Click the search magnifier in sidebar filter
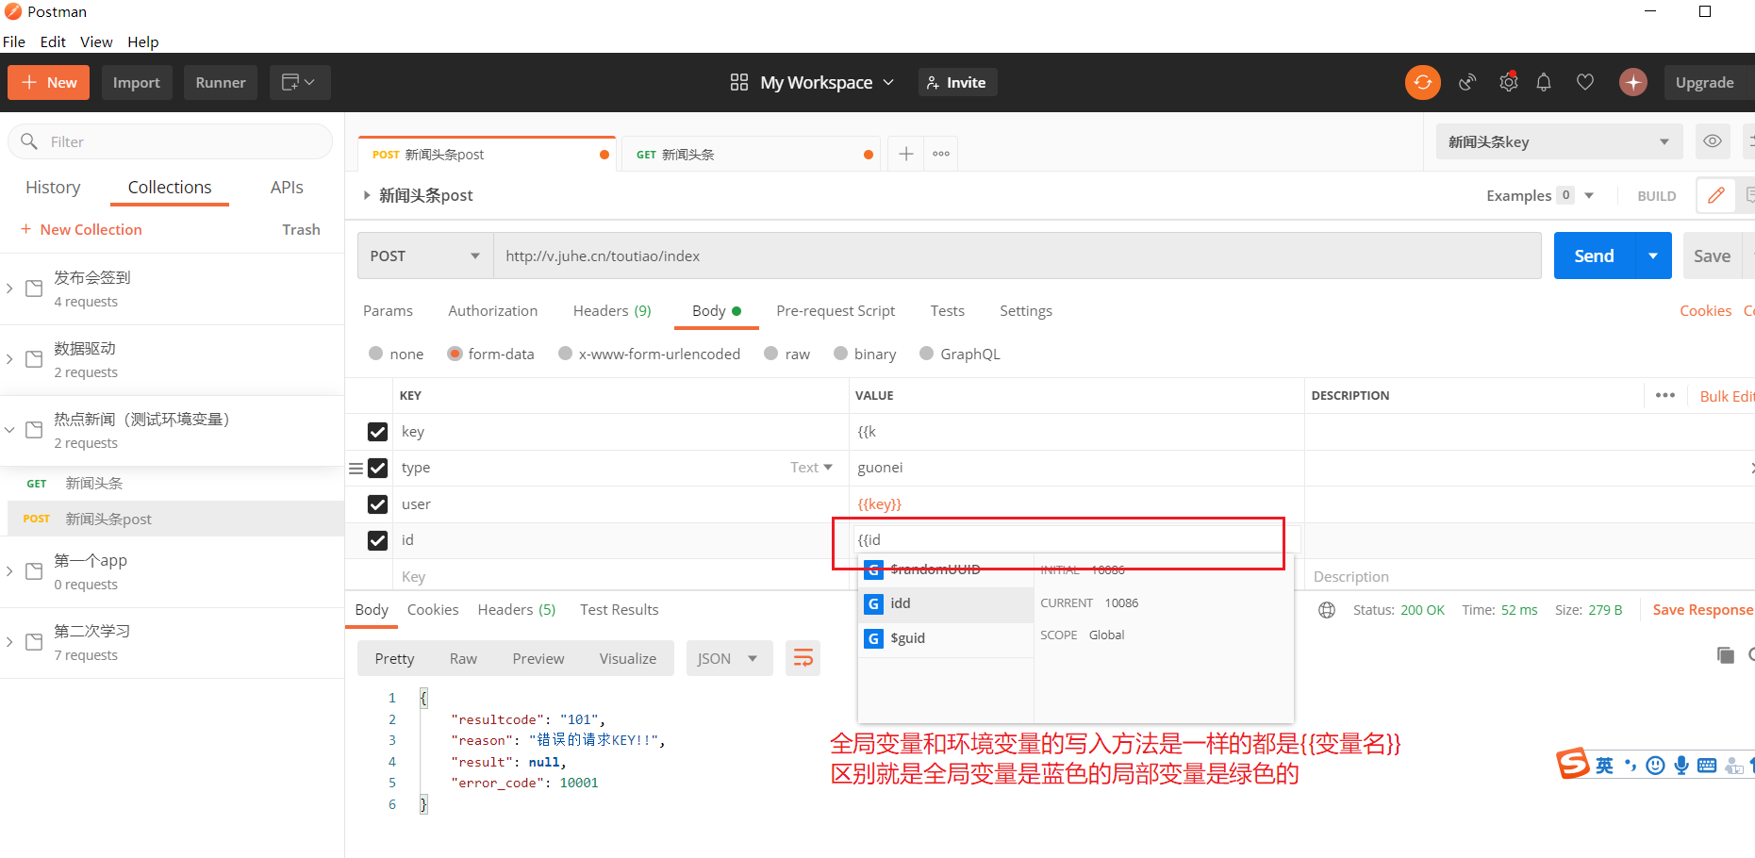Image resolution: width=1755 pixels, height=858 pixels. [x=29, y=141]
